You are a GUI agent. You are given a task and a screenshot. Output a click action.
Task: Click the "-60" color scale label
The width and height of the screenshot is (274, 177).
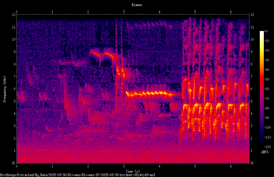point(267,89)
